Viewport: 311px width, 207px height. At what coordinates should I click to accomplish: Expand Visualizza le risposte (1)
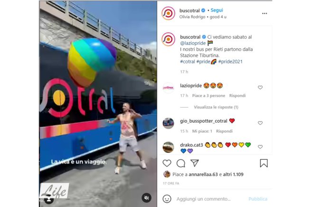[x=216, y=107]
